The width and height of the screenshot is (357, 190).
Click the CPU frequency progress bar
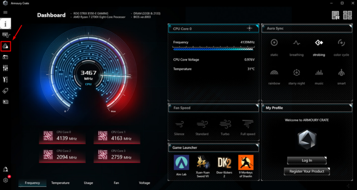[214, 49]
